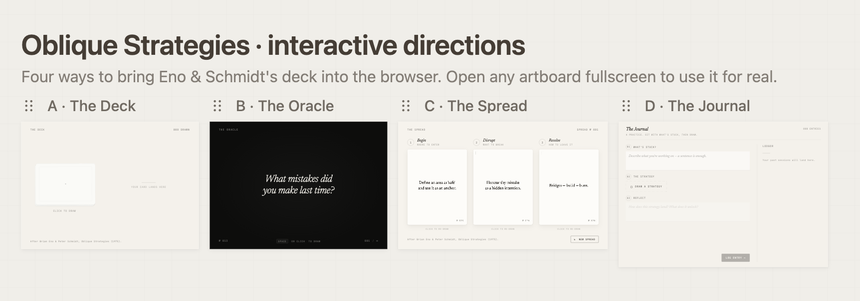Focus the What's Stuck text field
This screenshot has width=860, height=301.
pyautogui.click(x=687, y=160)
